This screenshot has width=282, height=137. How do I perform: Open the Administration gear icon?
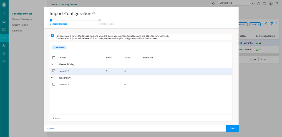click(x=4, y=62)
